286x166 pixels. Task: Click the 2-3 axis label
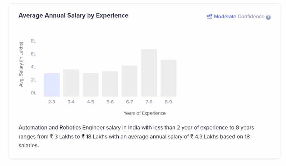click(x=51, y=102)
